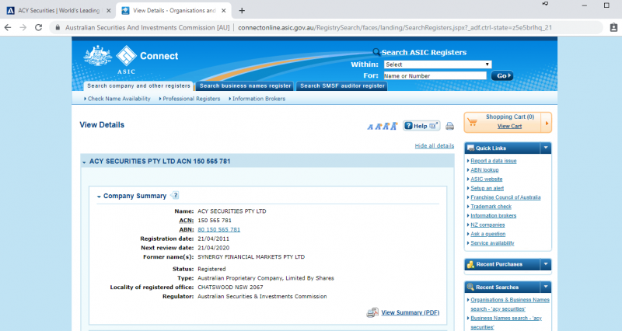Reload the page with the refresh icon
Image resolution: width=622 pixels, height=331 pixels.
[38, 27]
